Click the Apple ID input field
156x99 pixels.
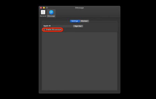tap(62, 26)
